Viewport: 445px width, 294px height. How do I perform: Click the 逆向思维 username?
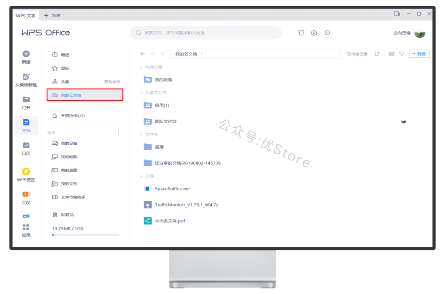pyautogui.click(x=402, y=33)
